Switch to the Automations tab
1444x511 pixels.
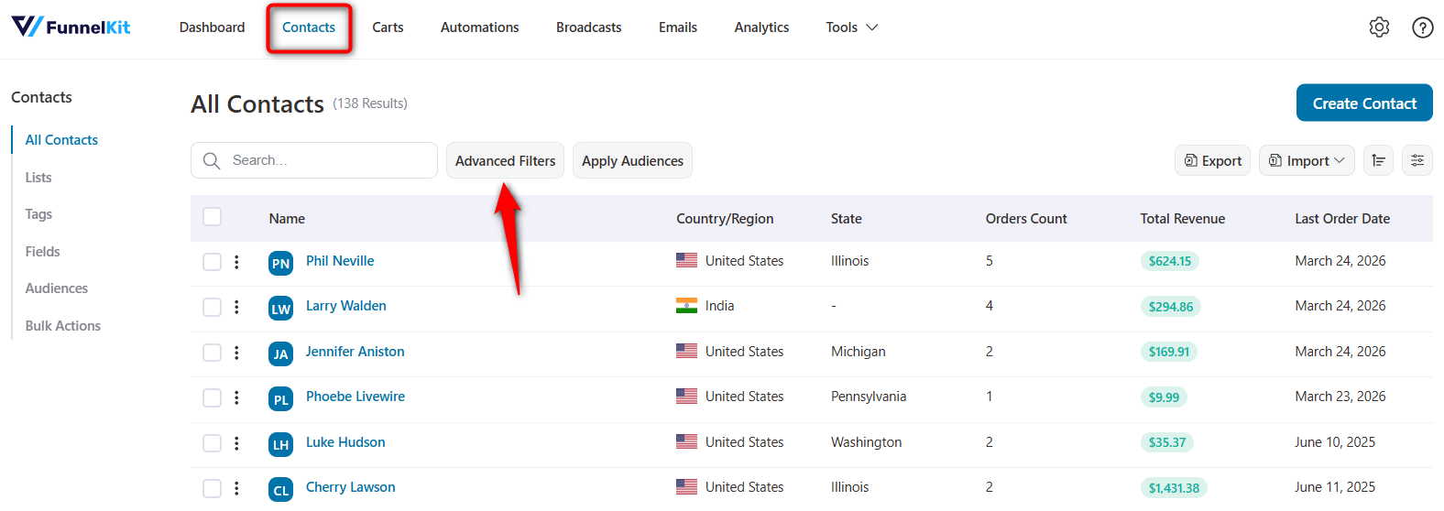[x=479, y=27]
